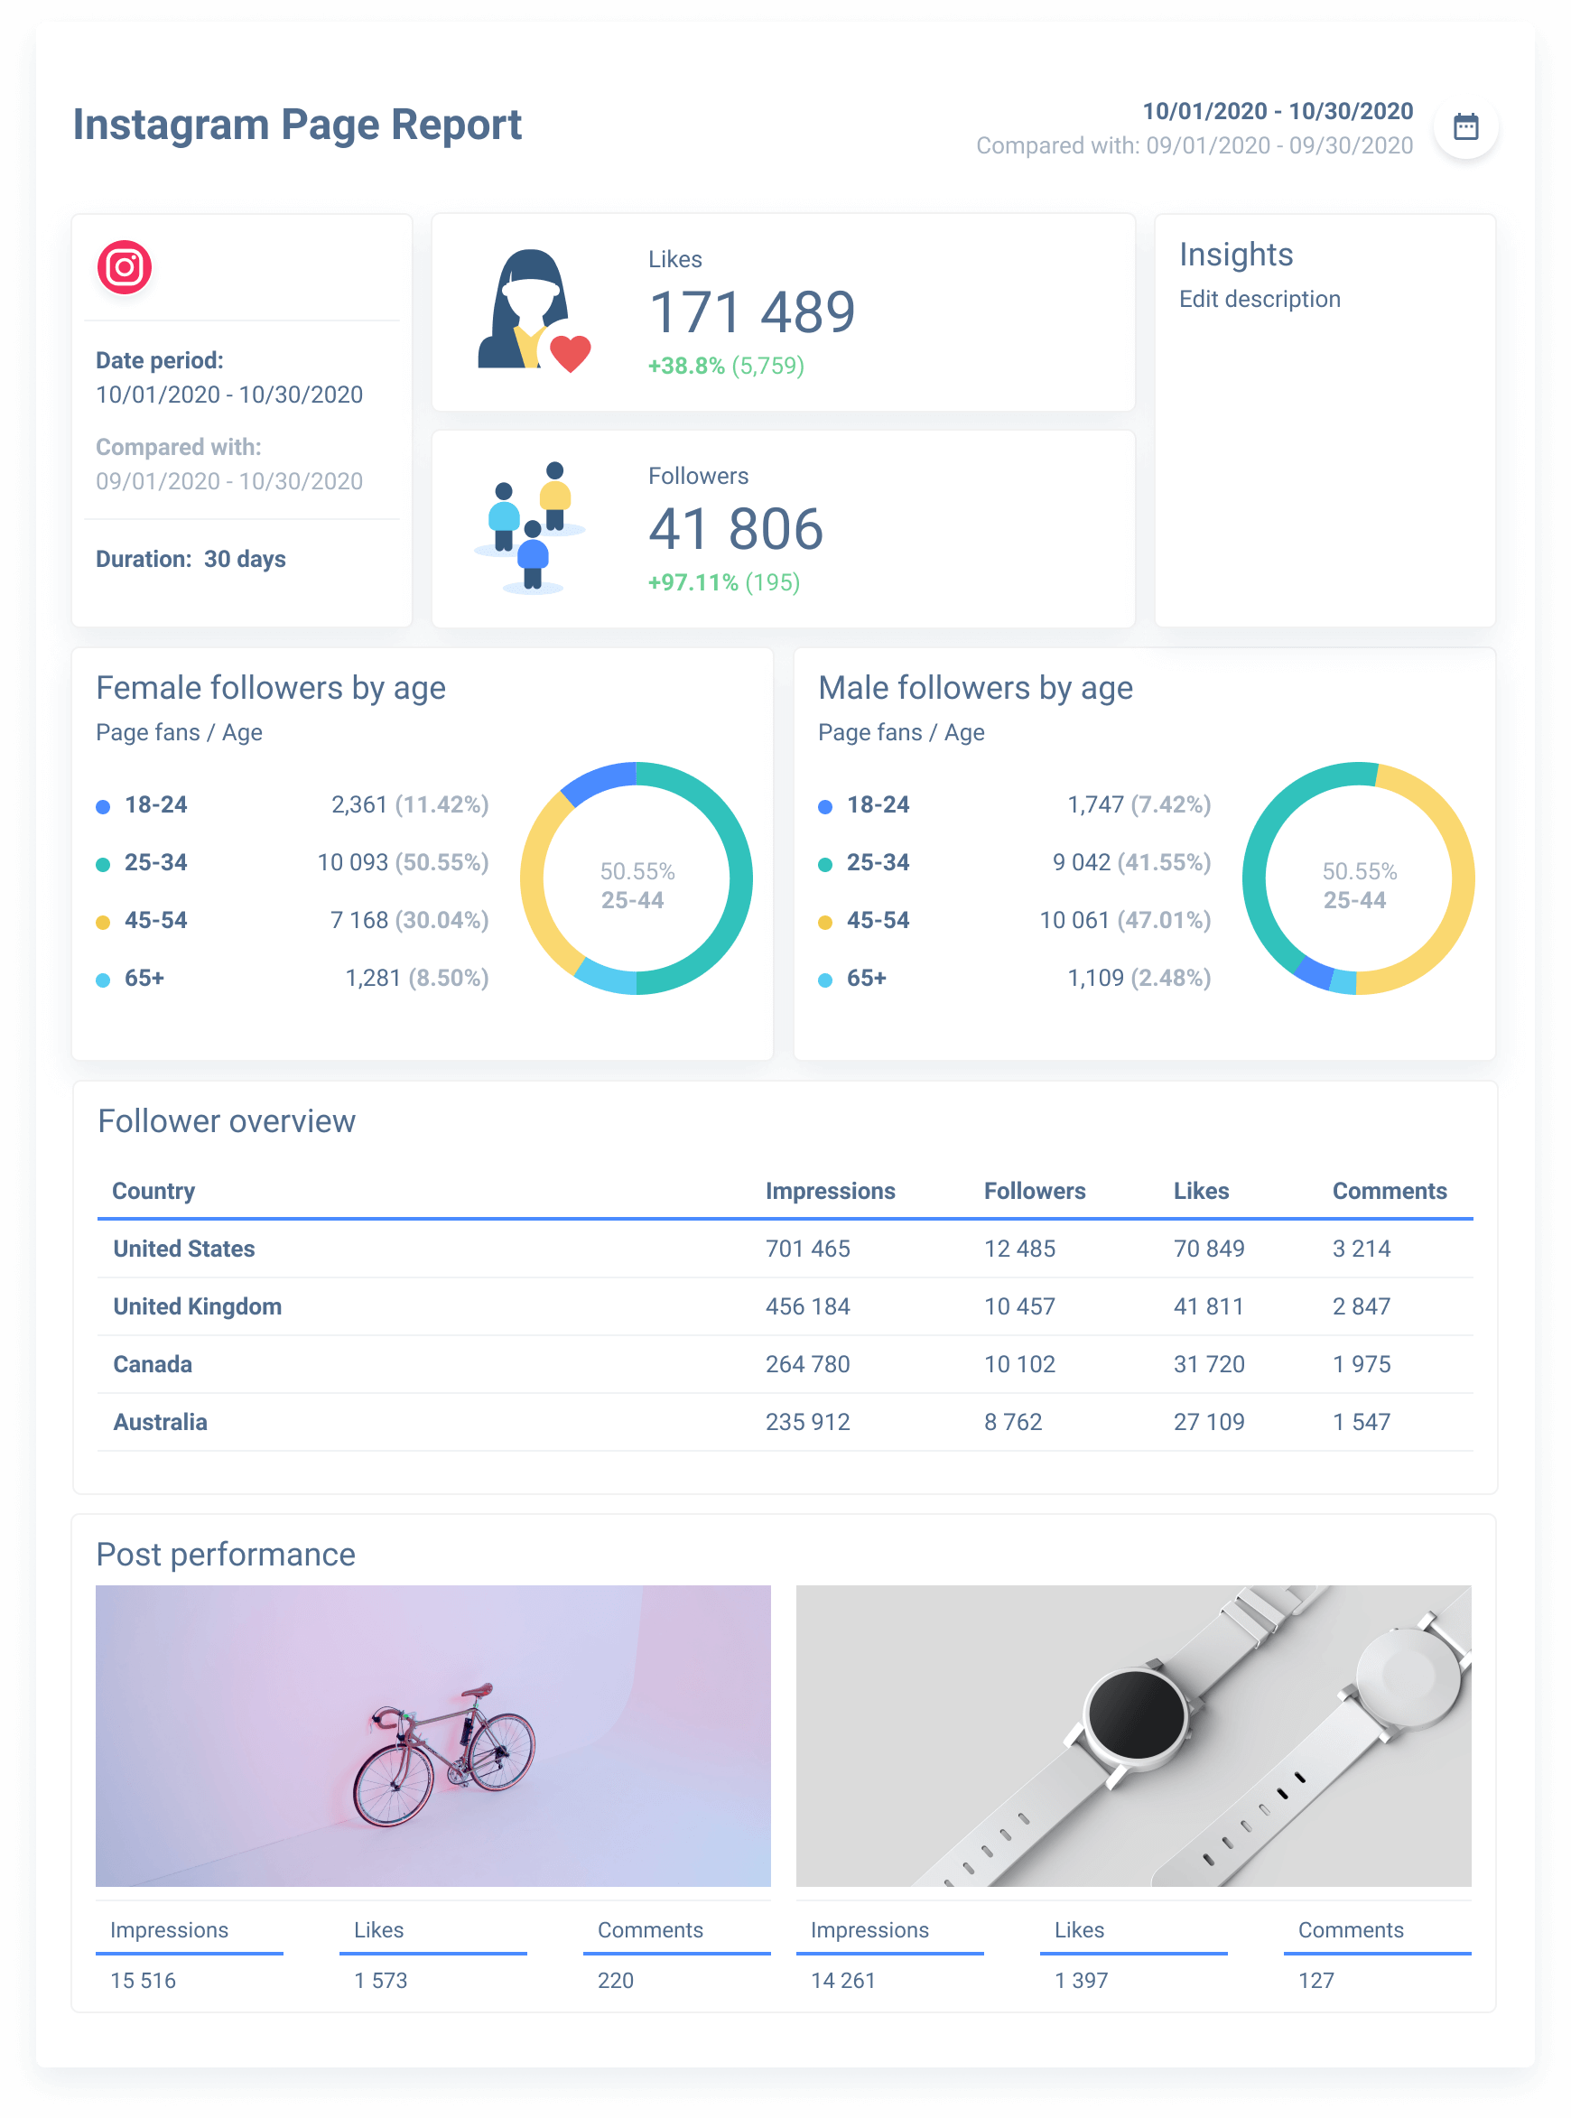Viewport: 1571px width, 2118px height.
Task: Open the calendar date picker icon
Action: [1465, 126]
